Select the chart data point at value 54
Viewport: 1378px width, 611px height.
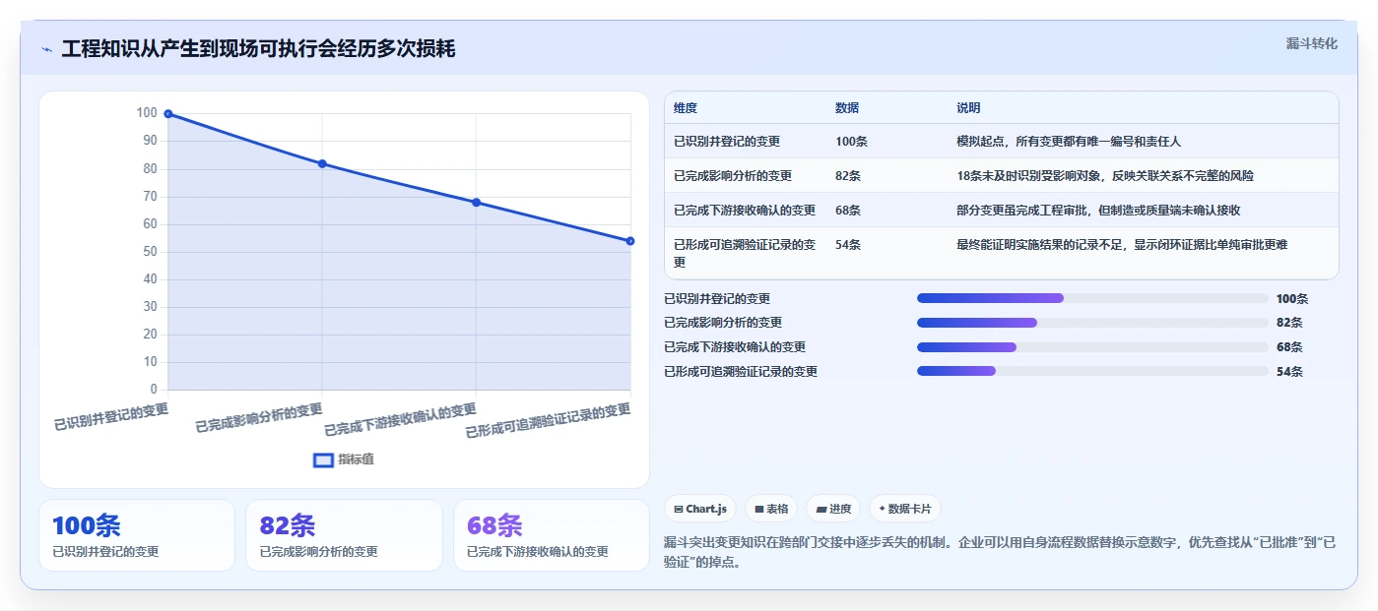[630, 241]
